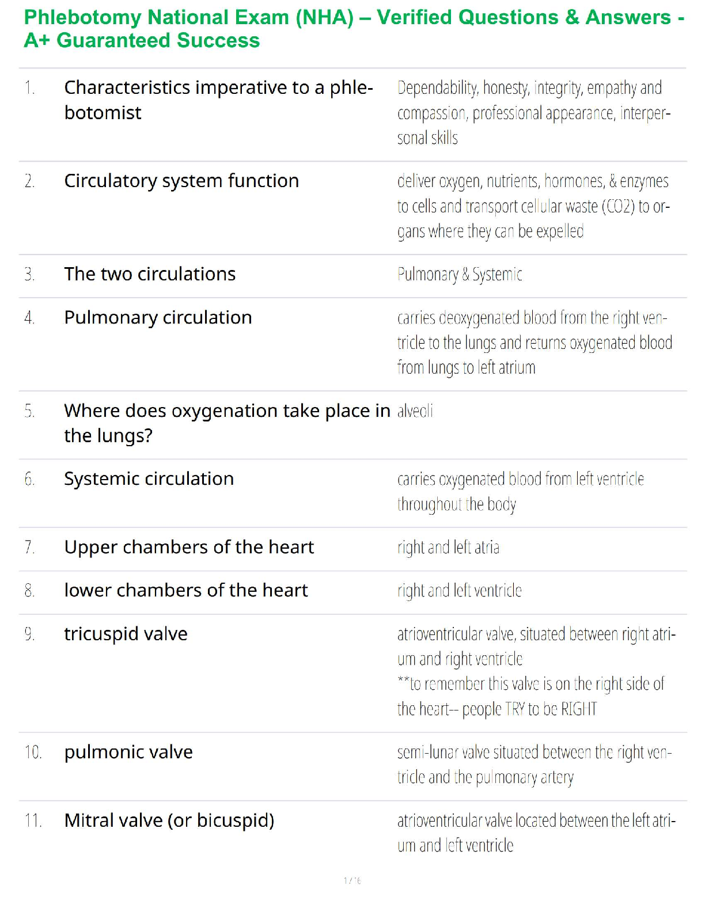Click the oxygenation question in row 5
This screenshot has height=912, width=705.
pos(227,423)
